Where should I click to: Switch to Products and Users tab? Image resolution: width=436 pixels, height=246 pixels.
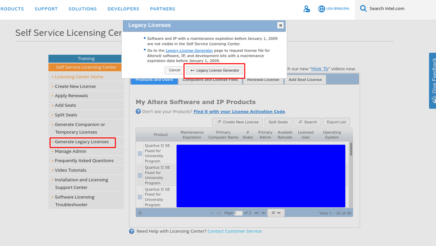point(154,81)
